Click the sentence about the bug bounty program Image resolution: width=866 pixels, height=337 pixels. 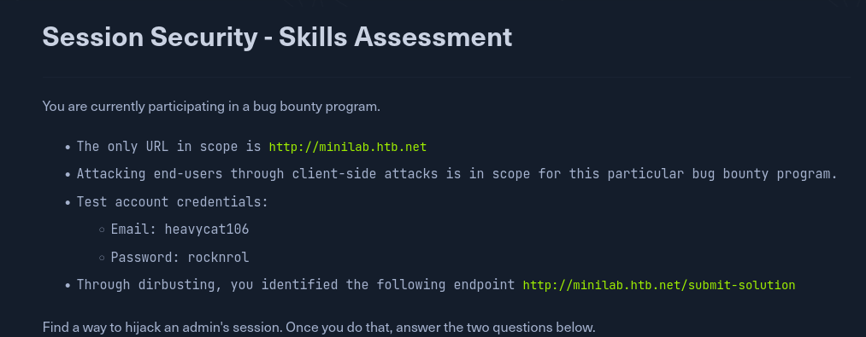(211, 106)
